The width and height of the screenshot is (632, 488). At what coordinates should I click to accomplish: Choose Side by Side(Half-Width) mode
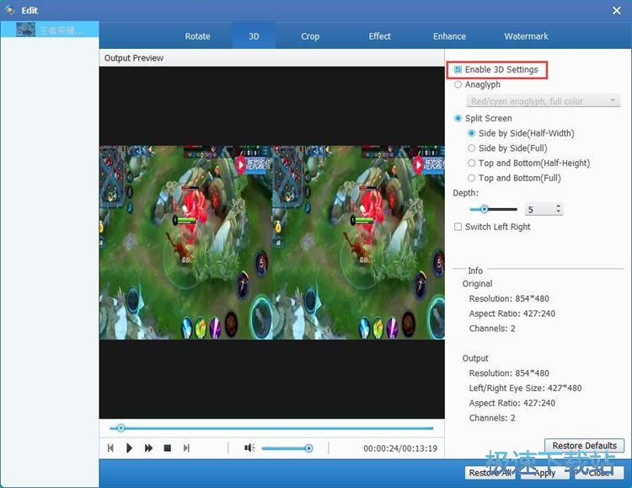tap(472, 133)
